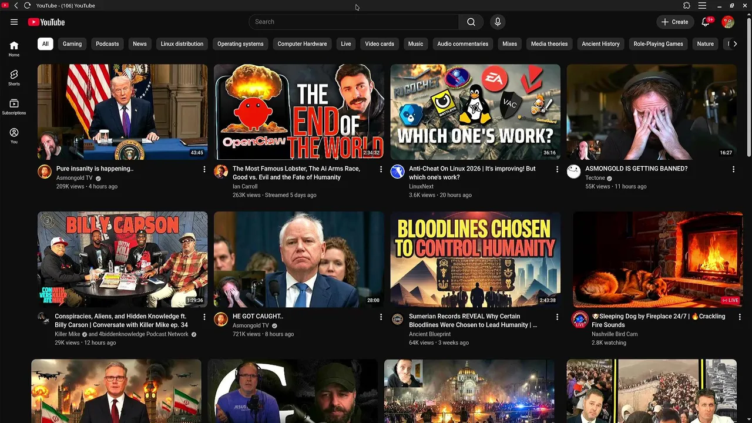
Task: Click the search magnifier button
Action: coord(471,22)
